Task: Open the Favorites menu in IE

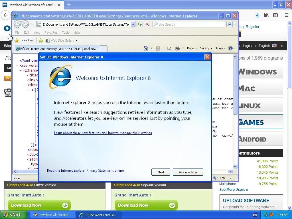Action: click(51, 33)
